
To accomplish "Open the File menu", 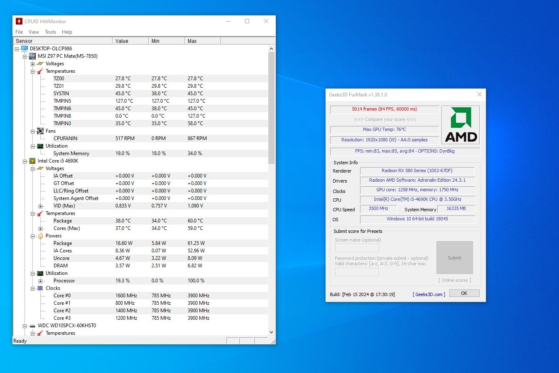I will click(19, 32).
